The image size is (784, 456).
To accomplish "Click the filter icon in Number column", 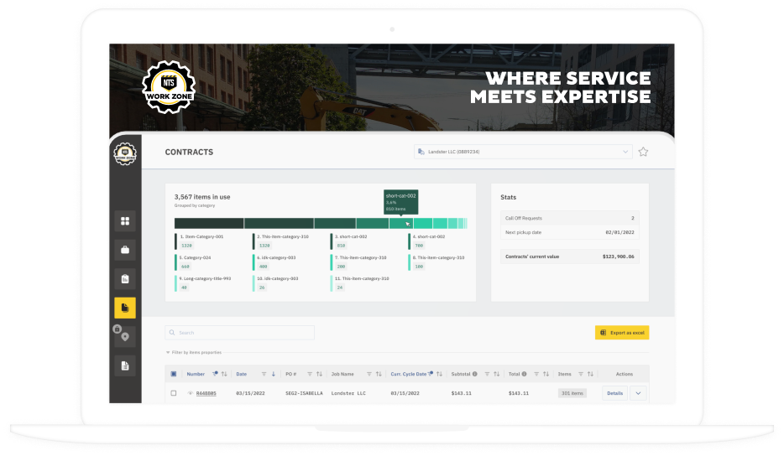I will [216, 374].
